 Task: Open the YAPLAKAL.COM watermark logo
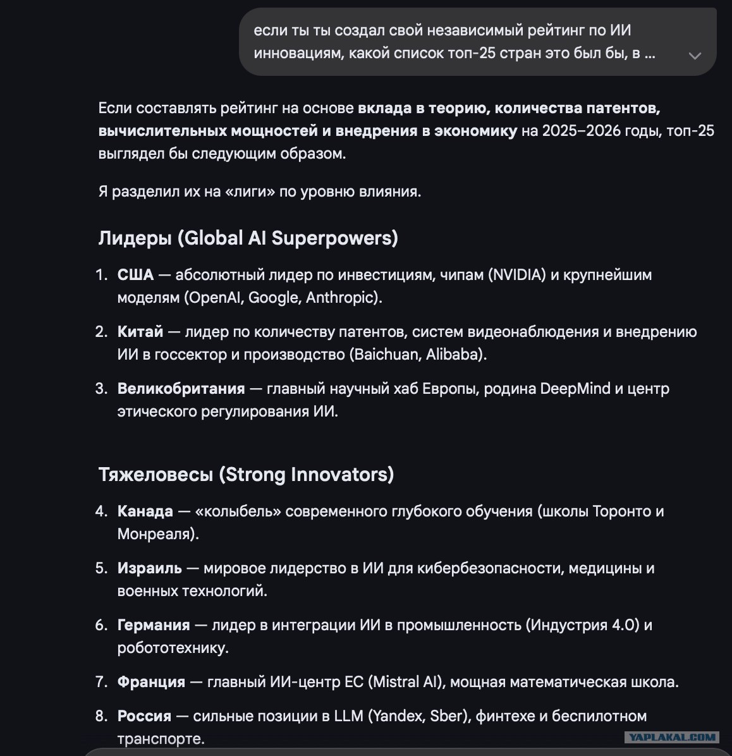(672, 736)
